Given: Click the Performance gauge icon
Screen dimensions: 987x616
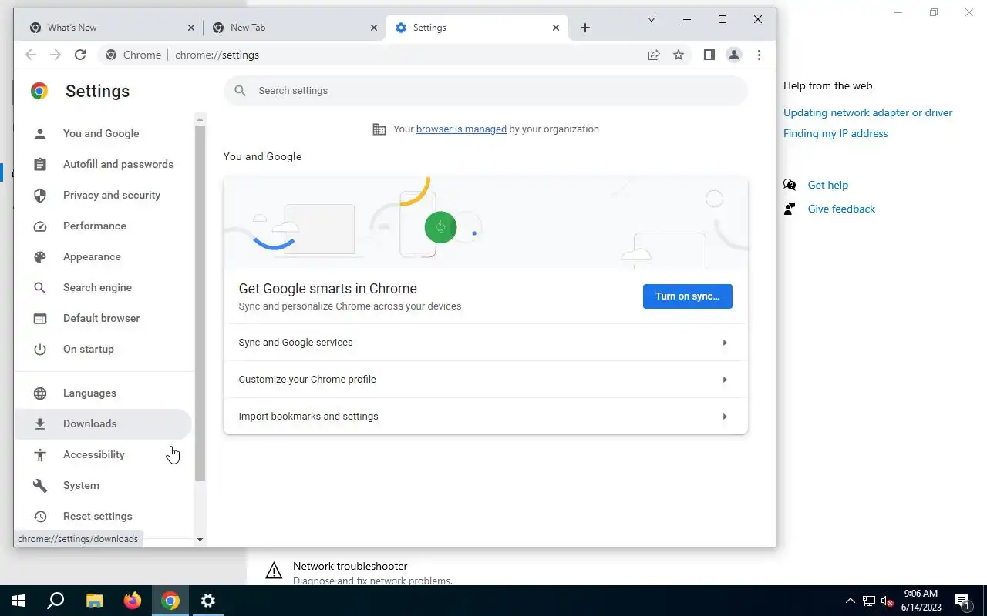Looking at the screenshot, I should click(x=40, y=226).
